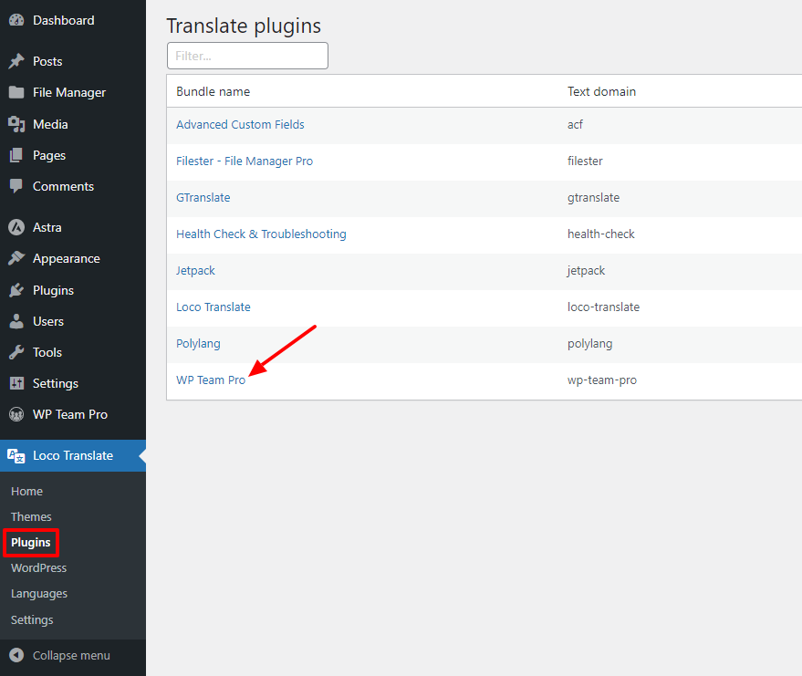
Task: Open Advanced Custom Fields bundle
Action: [240, 125]
